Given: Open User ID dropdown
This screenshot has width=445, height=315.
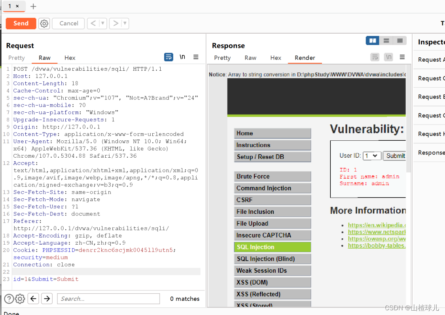Looking at the screenshot, I should [x=372, y=156].
